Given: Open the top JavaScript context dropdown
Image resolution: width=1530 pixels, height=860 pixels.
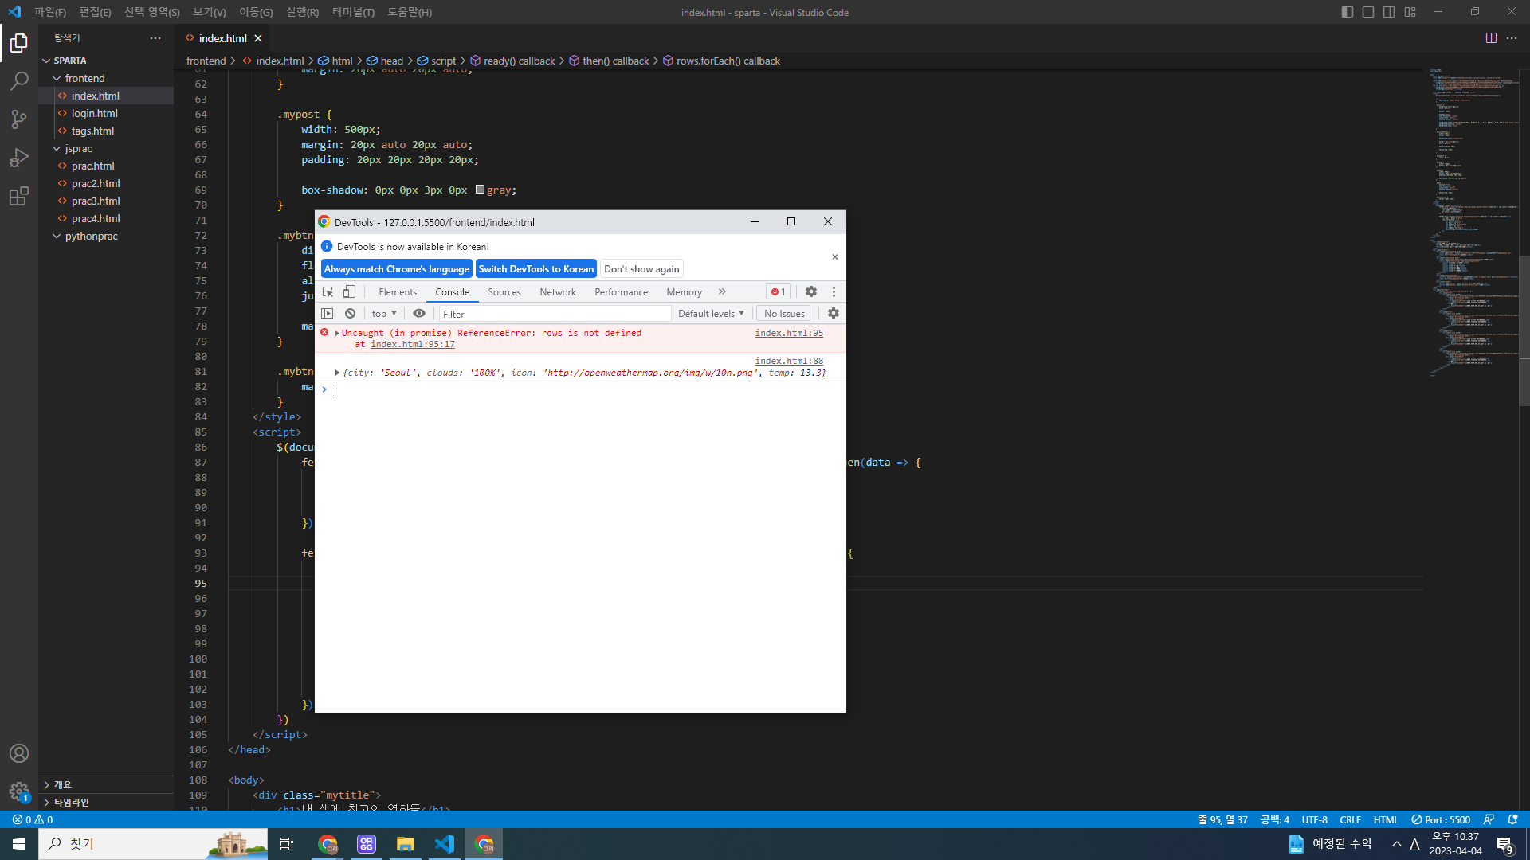Looking at the screenshot, I should (384, 314).
